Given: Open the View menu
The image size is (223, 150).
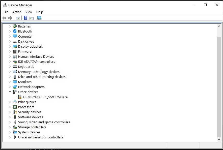Looking at the screenshot, I should [29, 12].
